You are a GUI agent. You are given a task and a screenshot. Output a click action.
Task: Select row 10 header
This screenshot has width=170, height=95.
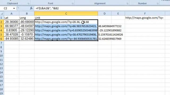point(2,56)
